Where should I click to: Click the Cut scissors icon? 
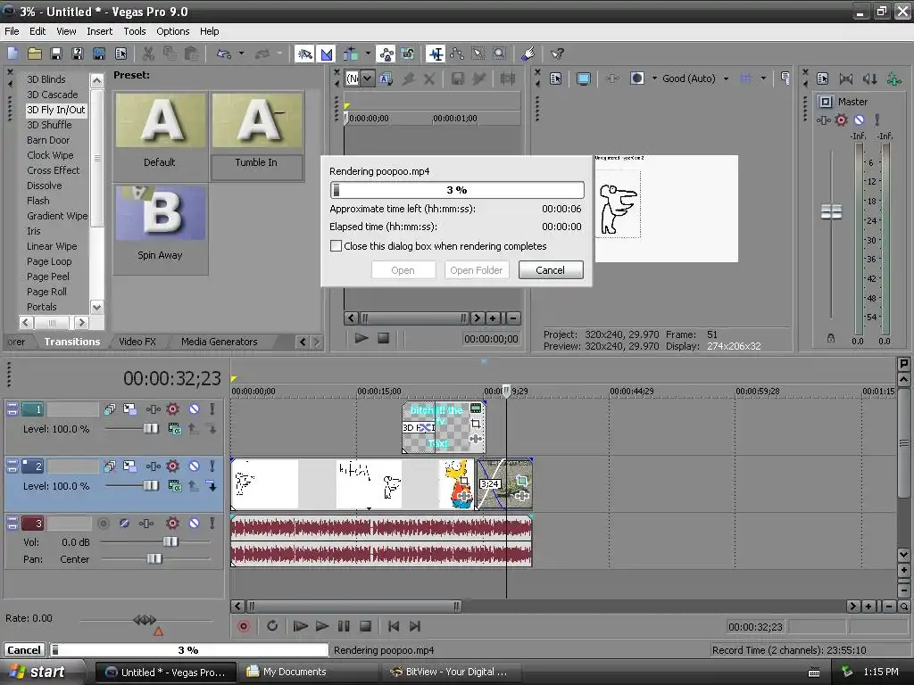149,54
